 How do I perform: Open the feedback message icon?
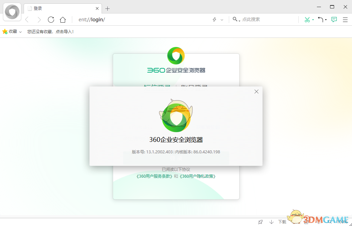[334, 20]
